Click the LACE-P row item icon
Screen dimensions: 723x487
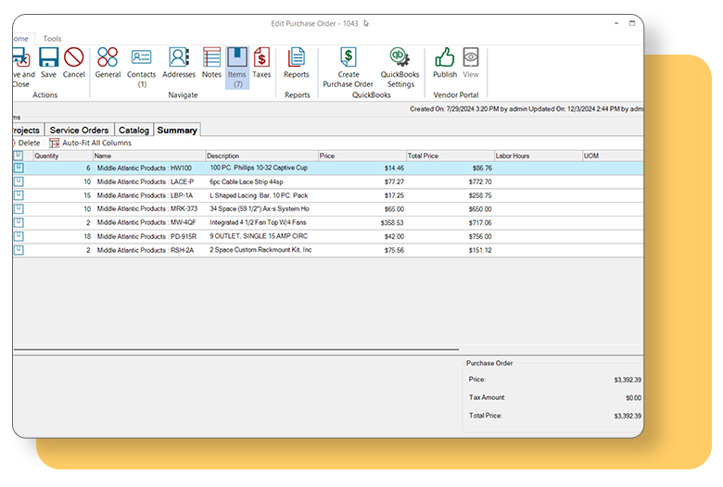point(19,181)
